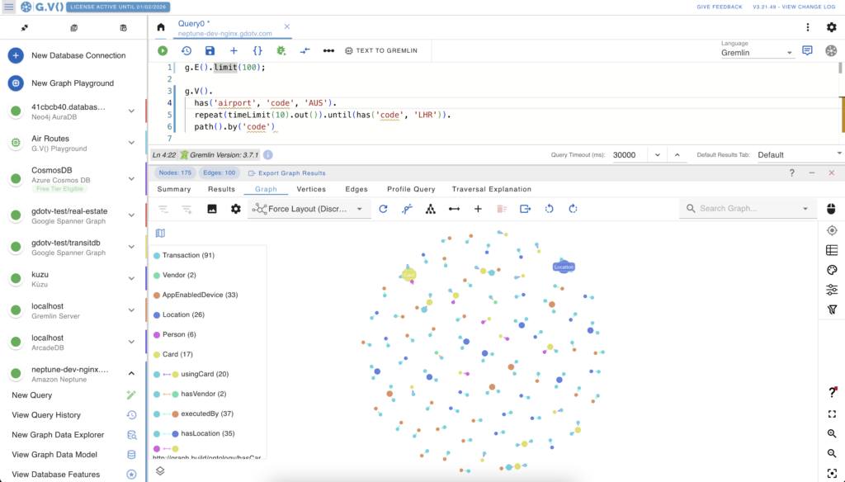Viewport: 845px width, 482px height.
Task: Open the vertical three-dot menu at top right
Action: (807, 27)
